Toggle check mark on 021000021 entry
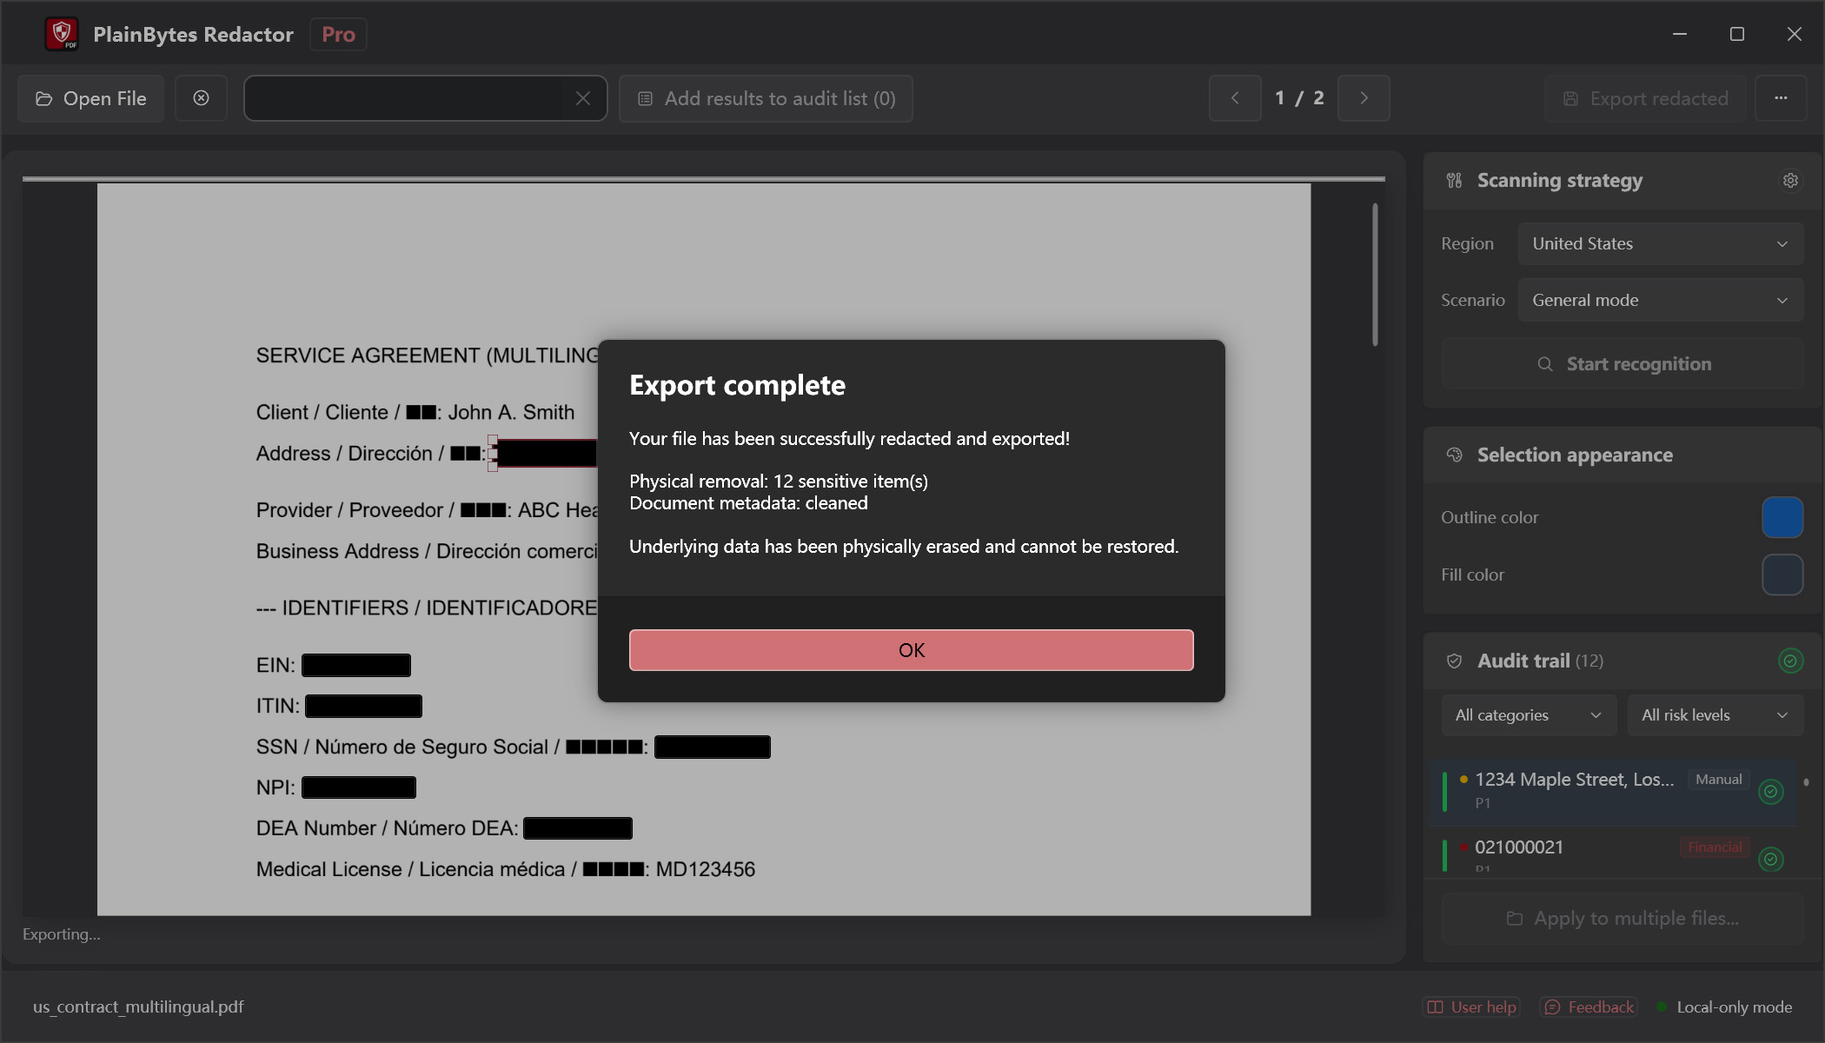 [x=1770, y=859]
